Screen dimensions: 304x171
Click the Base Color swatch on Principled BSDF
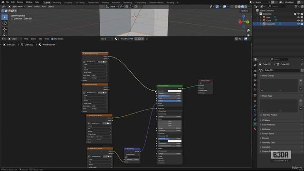point(174,91)
